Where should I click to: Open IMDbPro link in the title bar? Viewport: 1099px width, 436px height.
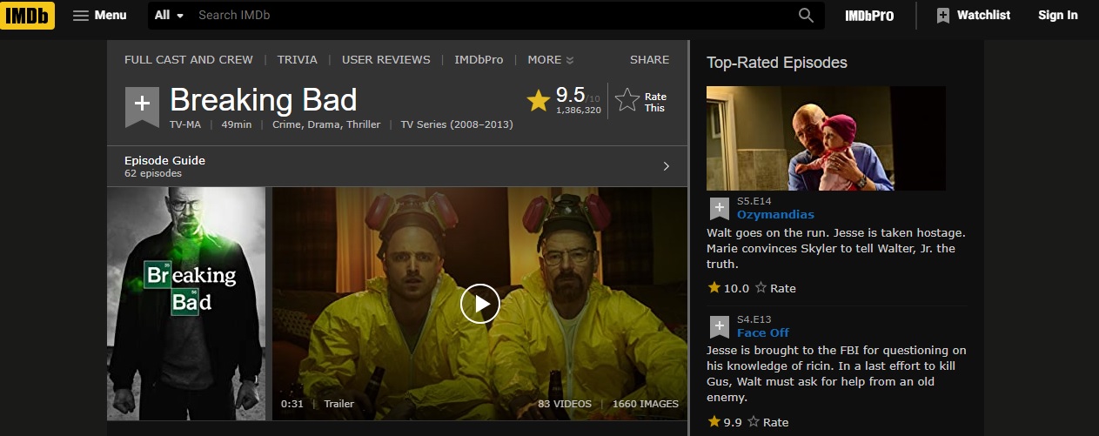point(479,60)
